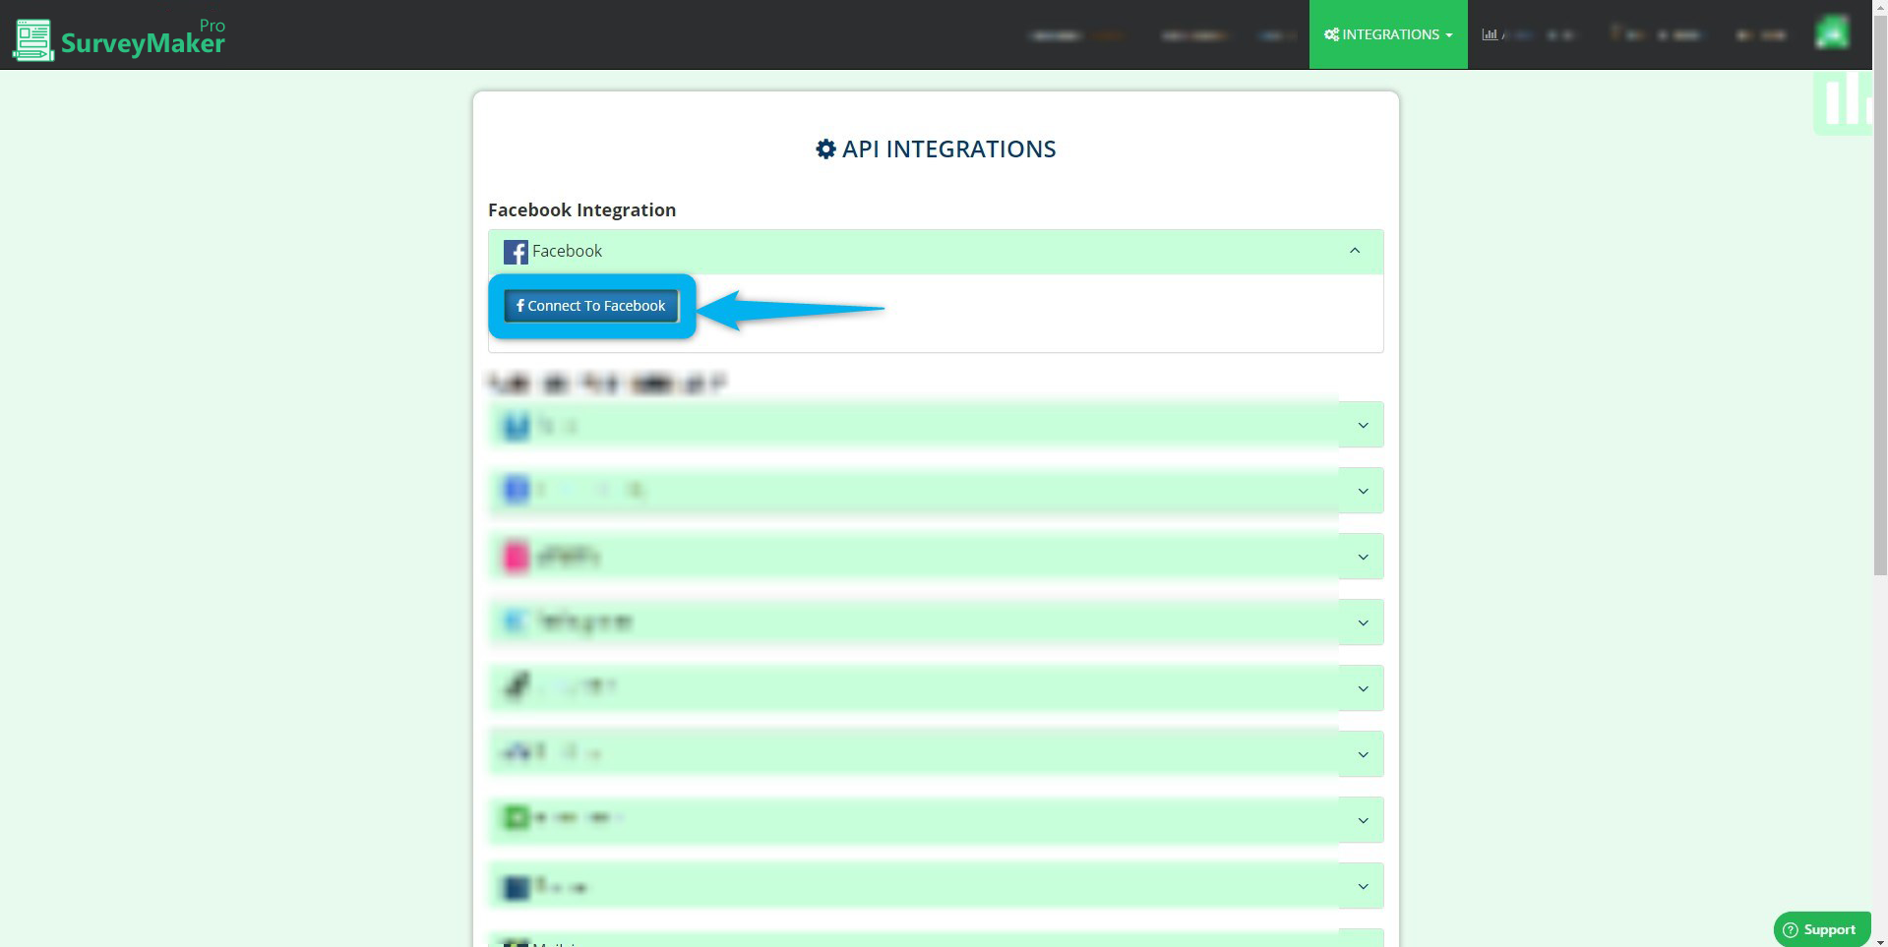Click the Facebook 'f' icon in the Facebook header row
This screenshot has height=947, width=1888.
point(516,251)
